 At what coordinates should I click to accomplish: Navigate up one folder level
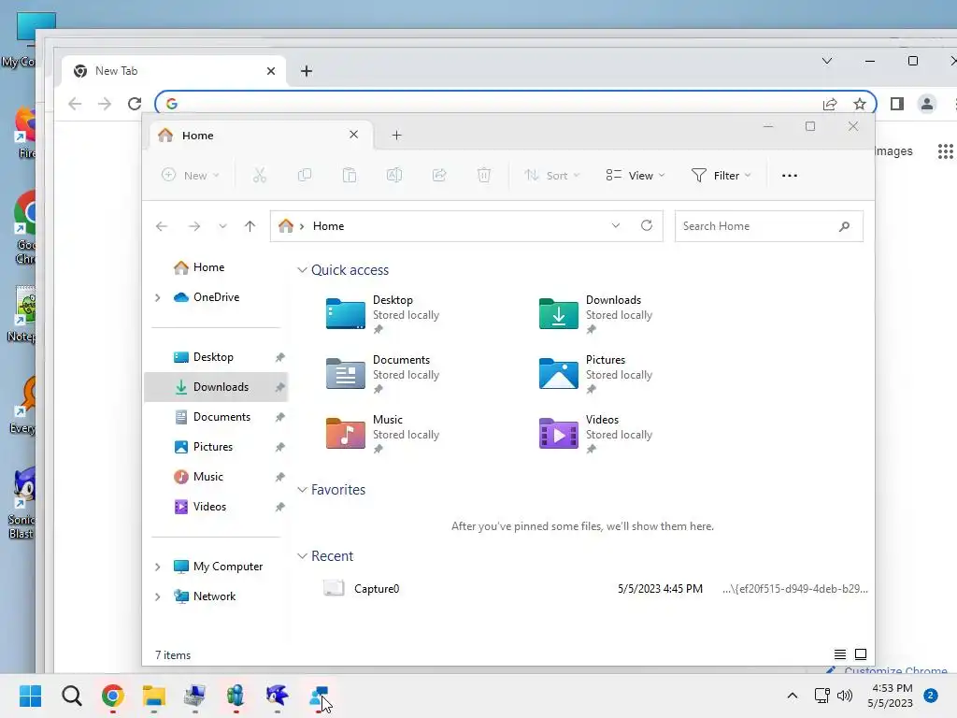point(250,226)
